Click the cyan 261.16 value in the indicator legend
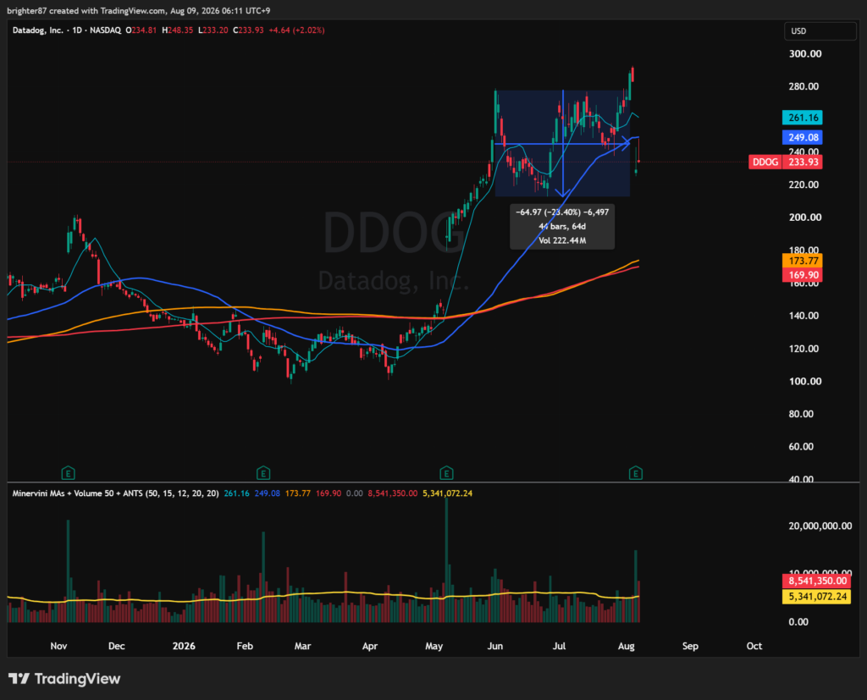 tap(237, 493)
